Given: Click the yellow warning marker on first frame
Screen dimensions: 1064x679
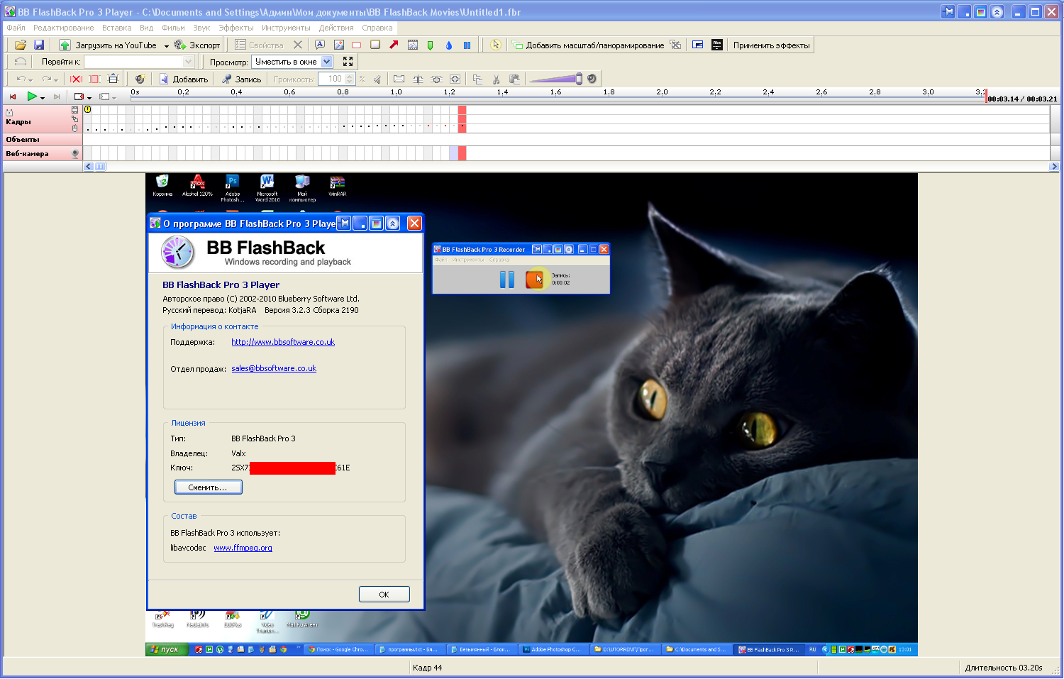Looking at the screenshot, I should click(88, 109).
